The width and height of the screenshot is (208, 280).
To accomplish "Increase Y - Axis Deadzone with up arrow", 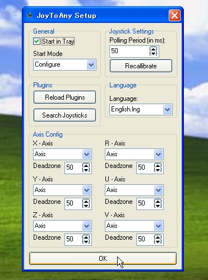I will pos(86,201).
